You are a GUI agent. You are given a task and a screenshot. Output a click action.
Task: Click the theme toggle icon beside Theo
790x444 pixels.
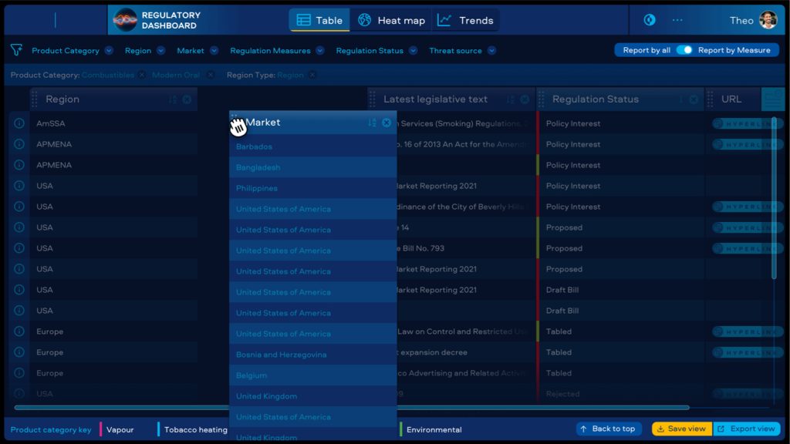pos(650,20)
